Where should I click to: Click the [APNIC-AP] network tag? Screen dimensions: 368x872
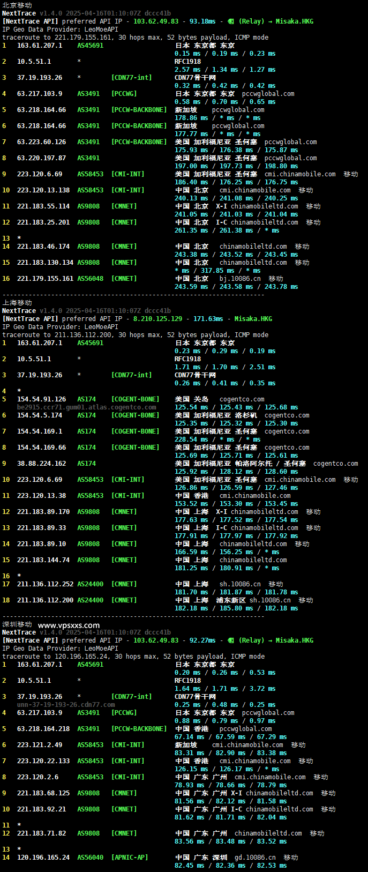click(x=130, y=858)
